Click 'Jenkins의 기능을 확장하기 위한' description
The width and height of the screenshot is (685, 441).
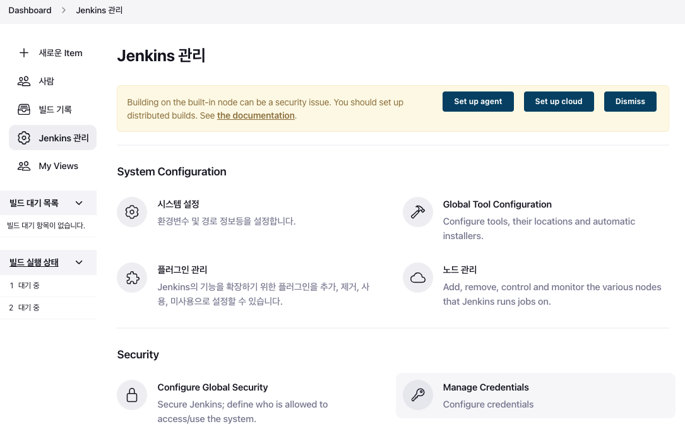coord(263,294)
